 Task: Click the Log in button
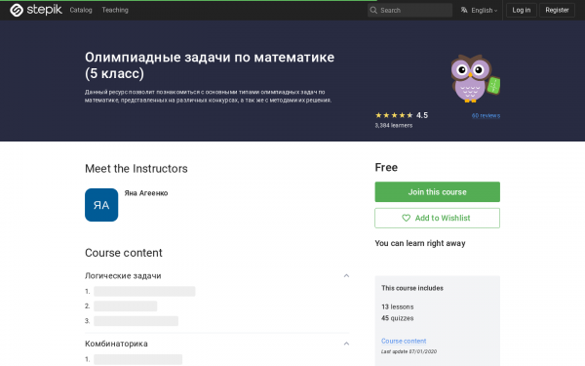pos(522,10)
